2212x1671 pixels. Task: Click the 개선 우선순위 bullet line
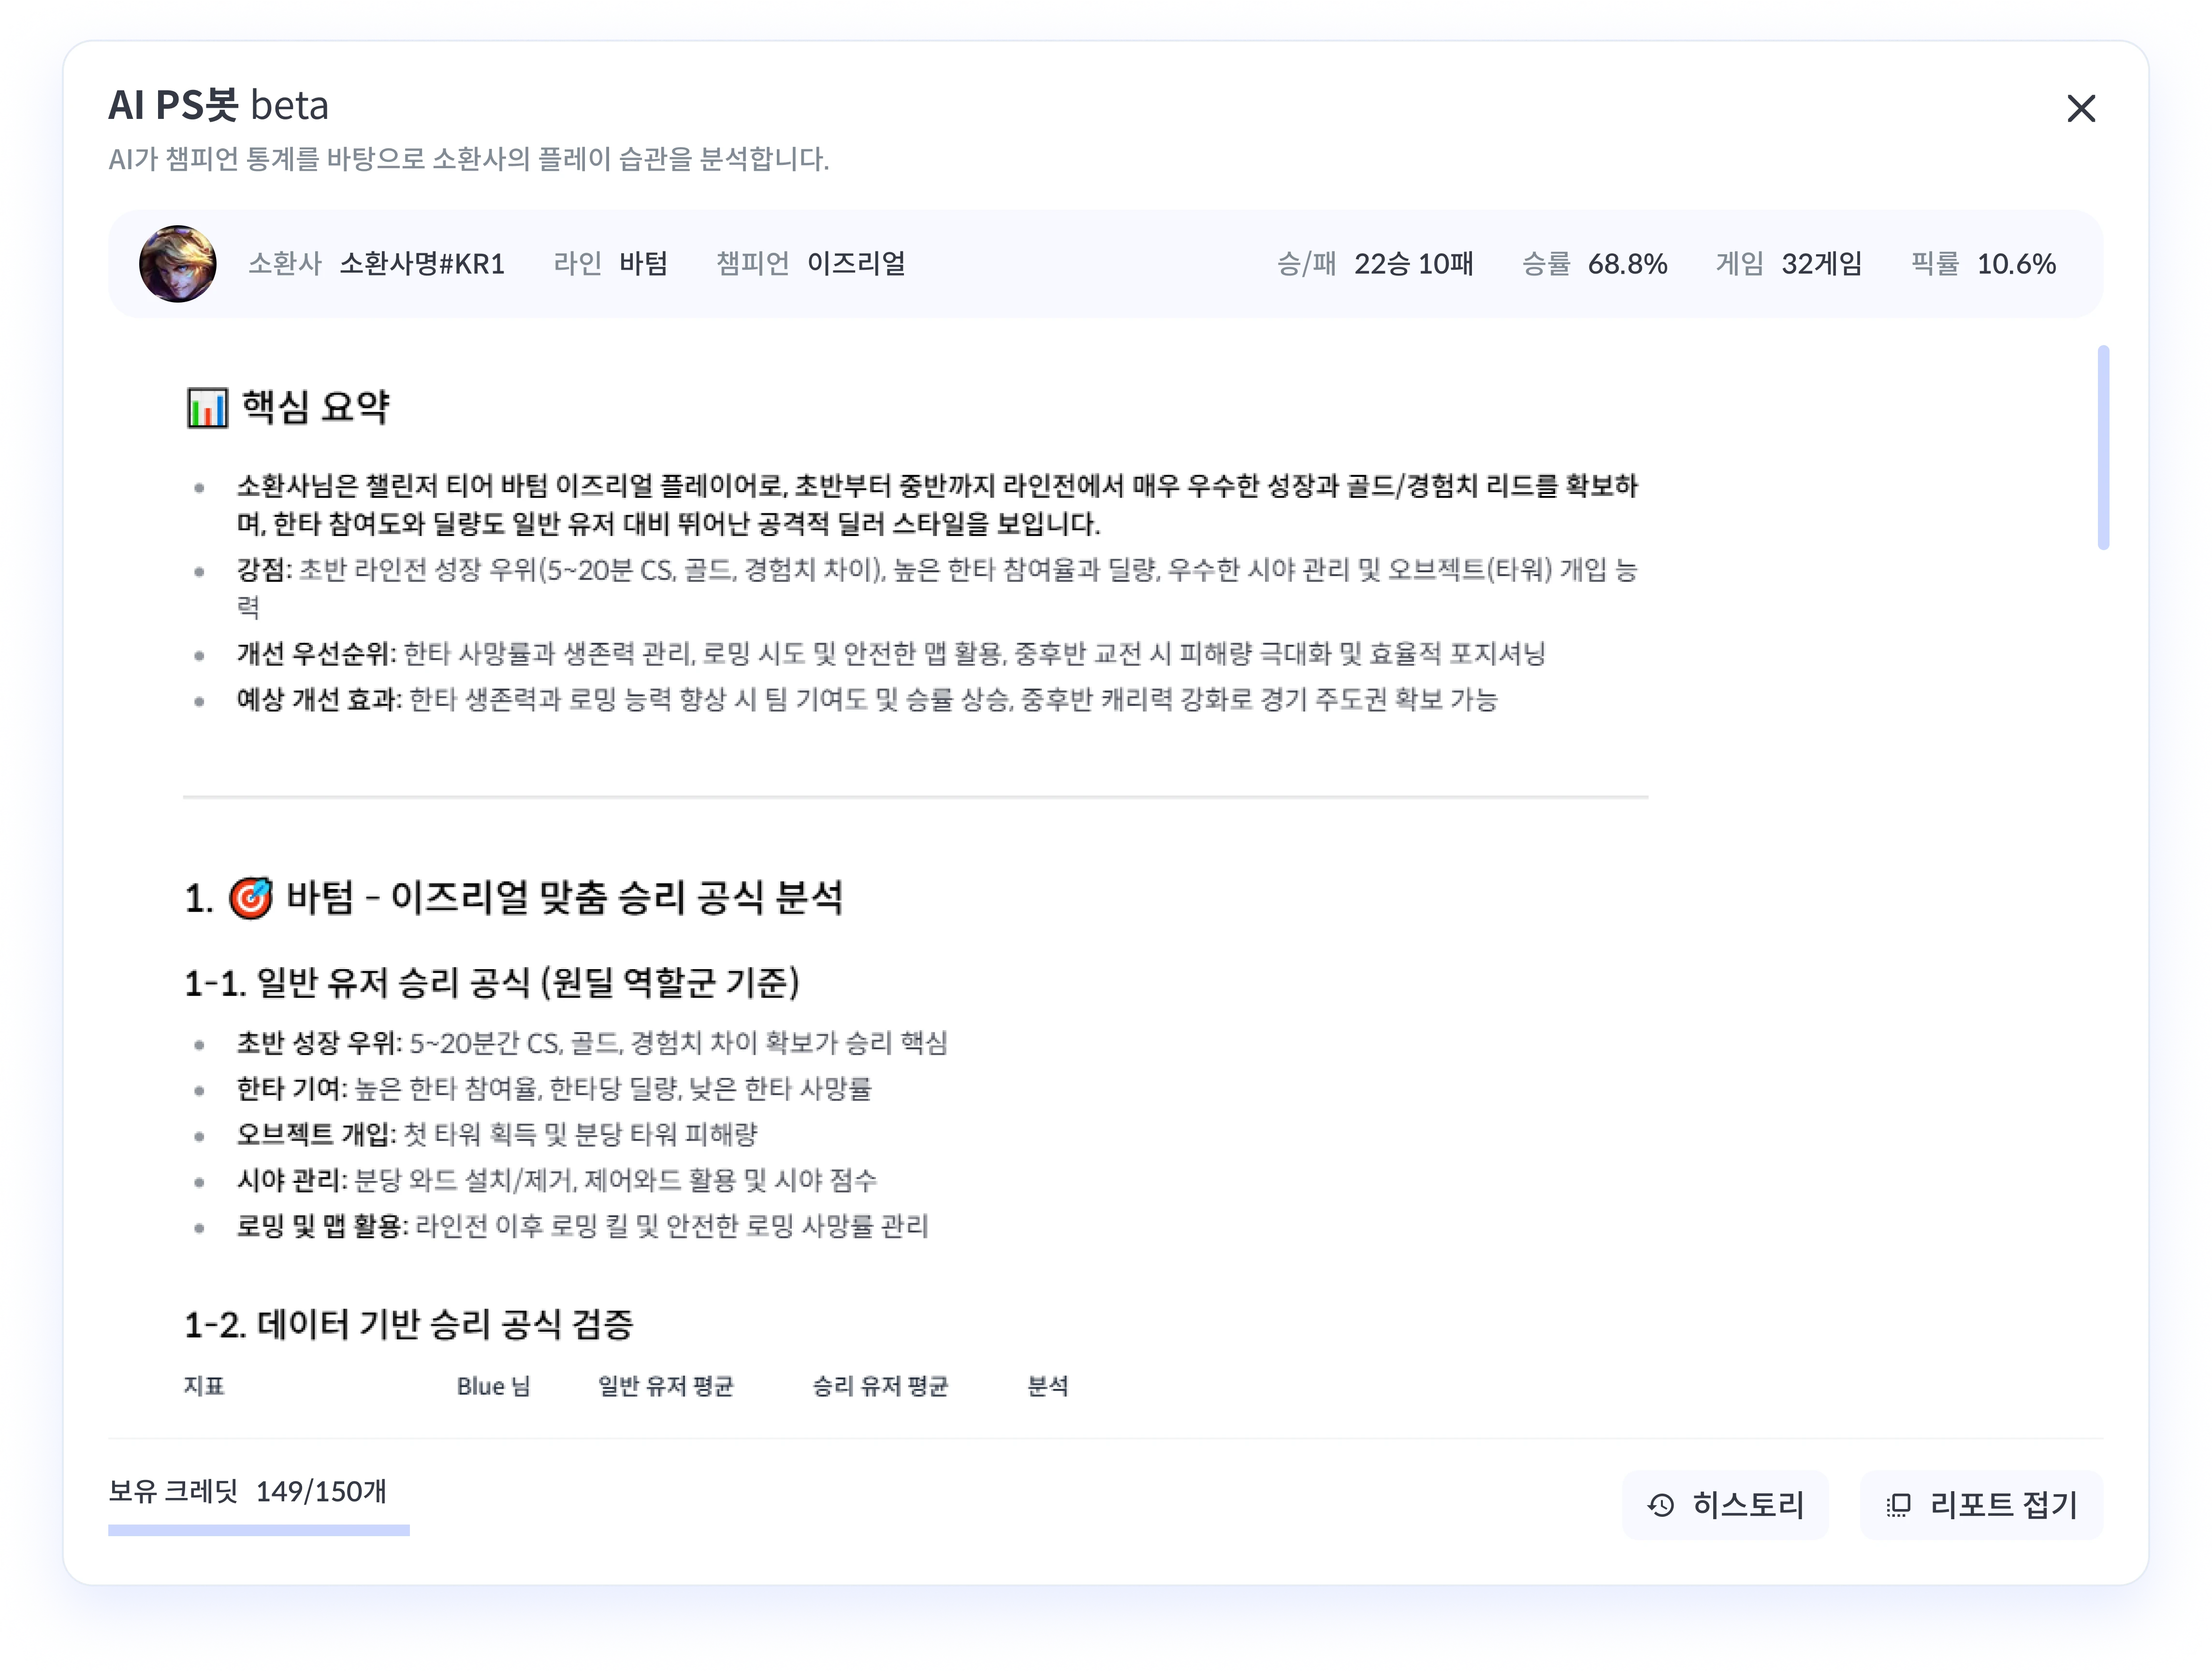click(891, 654)
